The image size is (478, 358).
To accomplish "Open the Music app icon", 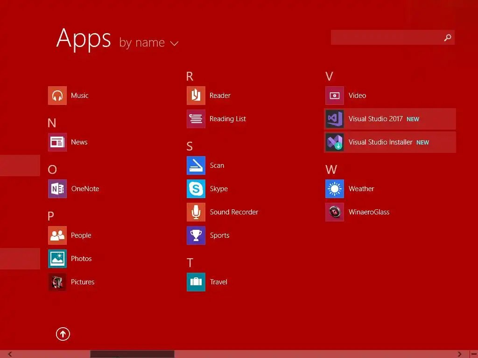I will 57,96.
